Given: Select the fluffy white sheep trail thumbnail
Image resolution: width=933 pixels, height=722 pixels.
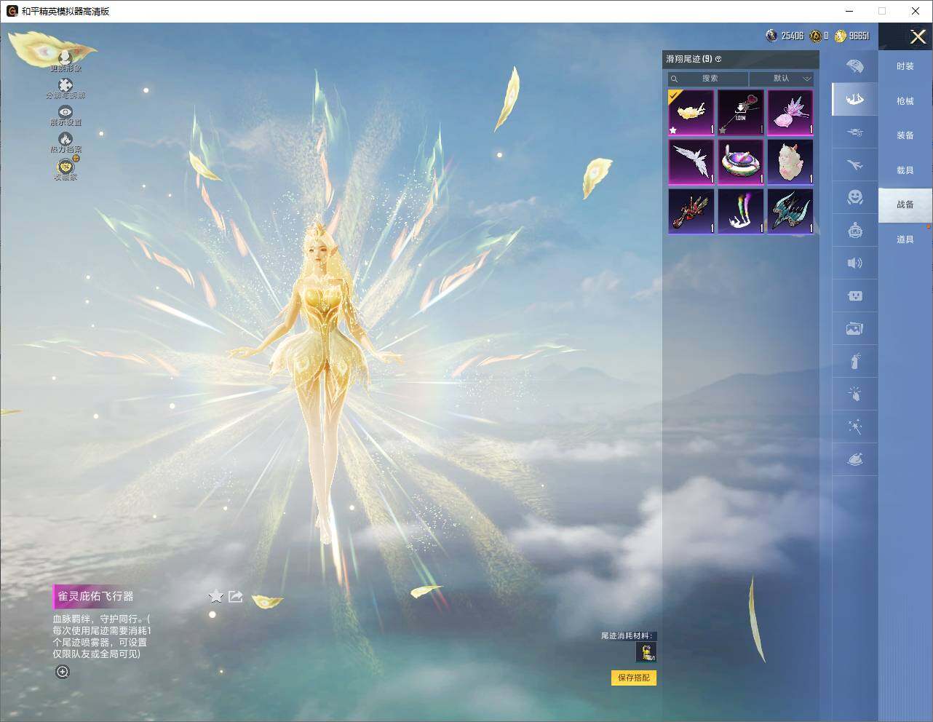Looking at the screenshot, I should [790, 162].
